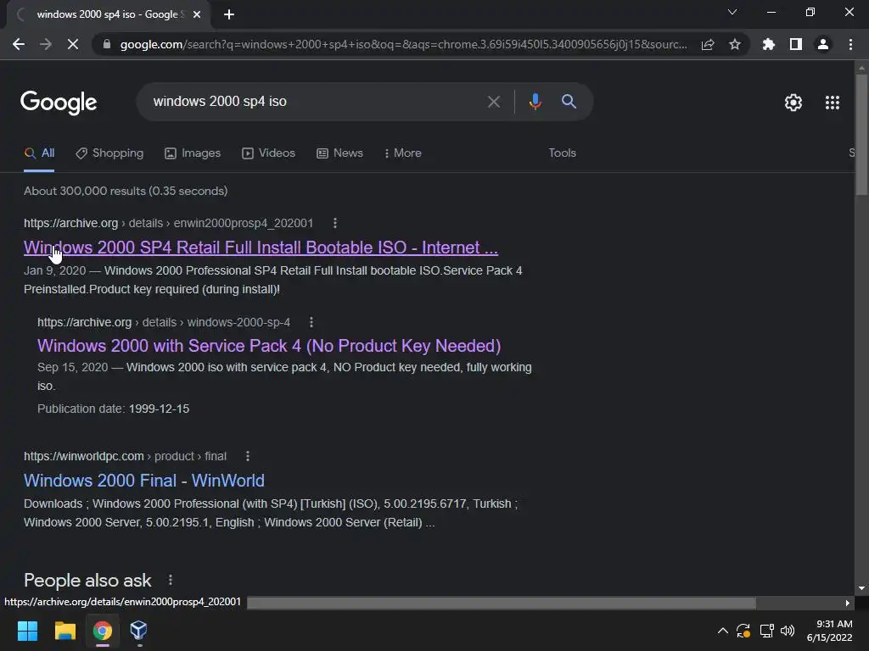Viewport: 869px width, 651px height.
Task: Start a voice search with the microphone
Action: [x=535, y=102]
